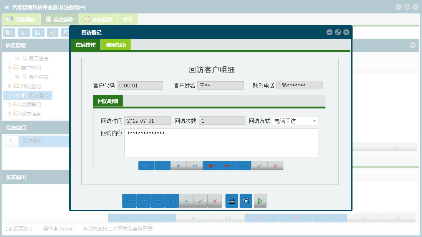Open the 使用指南 tab in the dialog
422x237 pixels.
(x=116, y=44)
